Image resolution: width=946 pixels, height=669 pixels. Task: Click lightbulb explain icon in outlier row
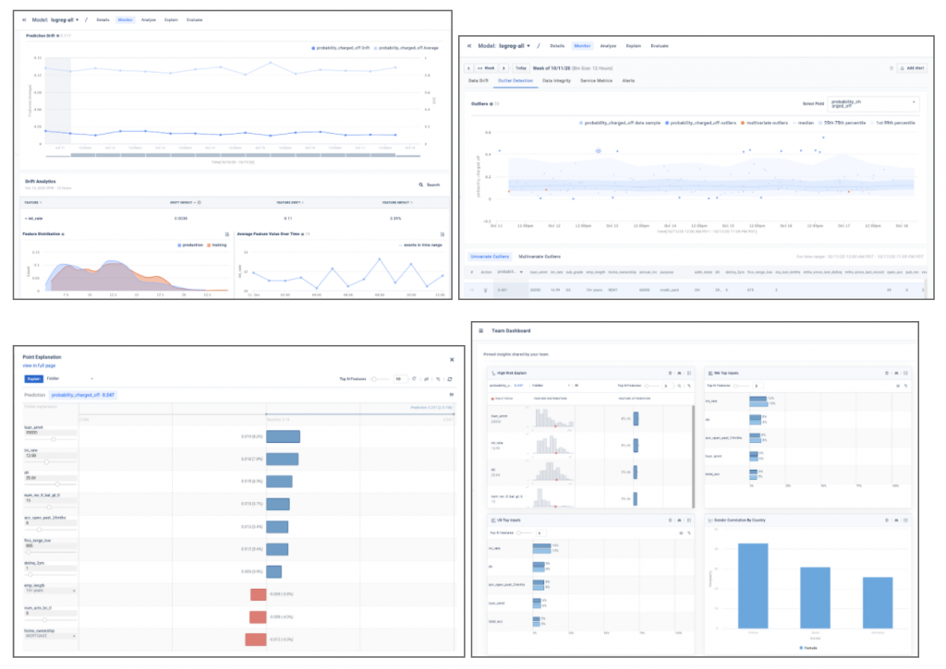(x=486, y=290)
